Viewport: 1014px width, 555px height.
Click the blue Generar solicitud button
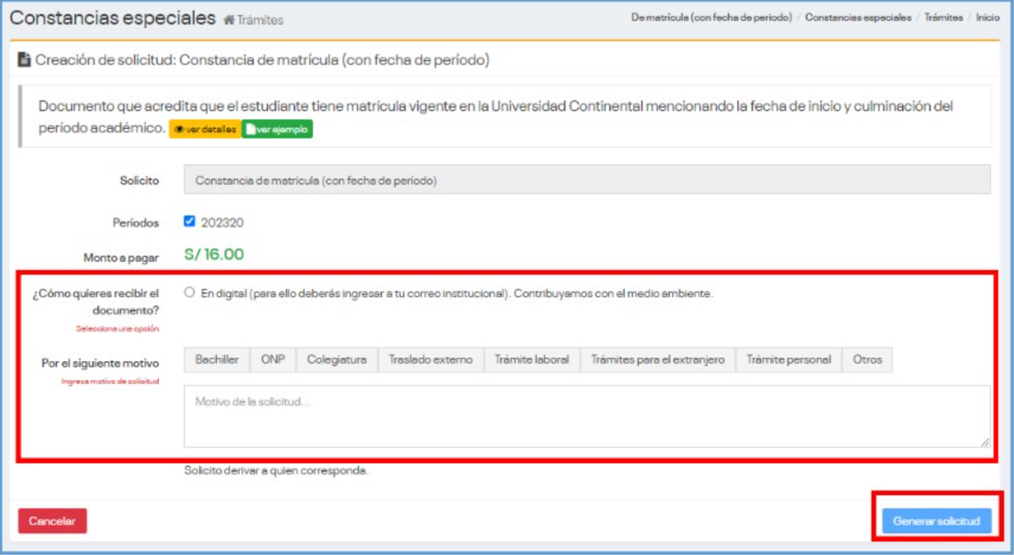point(936,521)
